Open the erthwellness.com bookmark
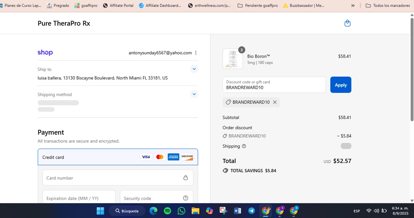The height and width of the screenshot is (218, 414). (x=209, y=6)
